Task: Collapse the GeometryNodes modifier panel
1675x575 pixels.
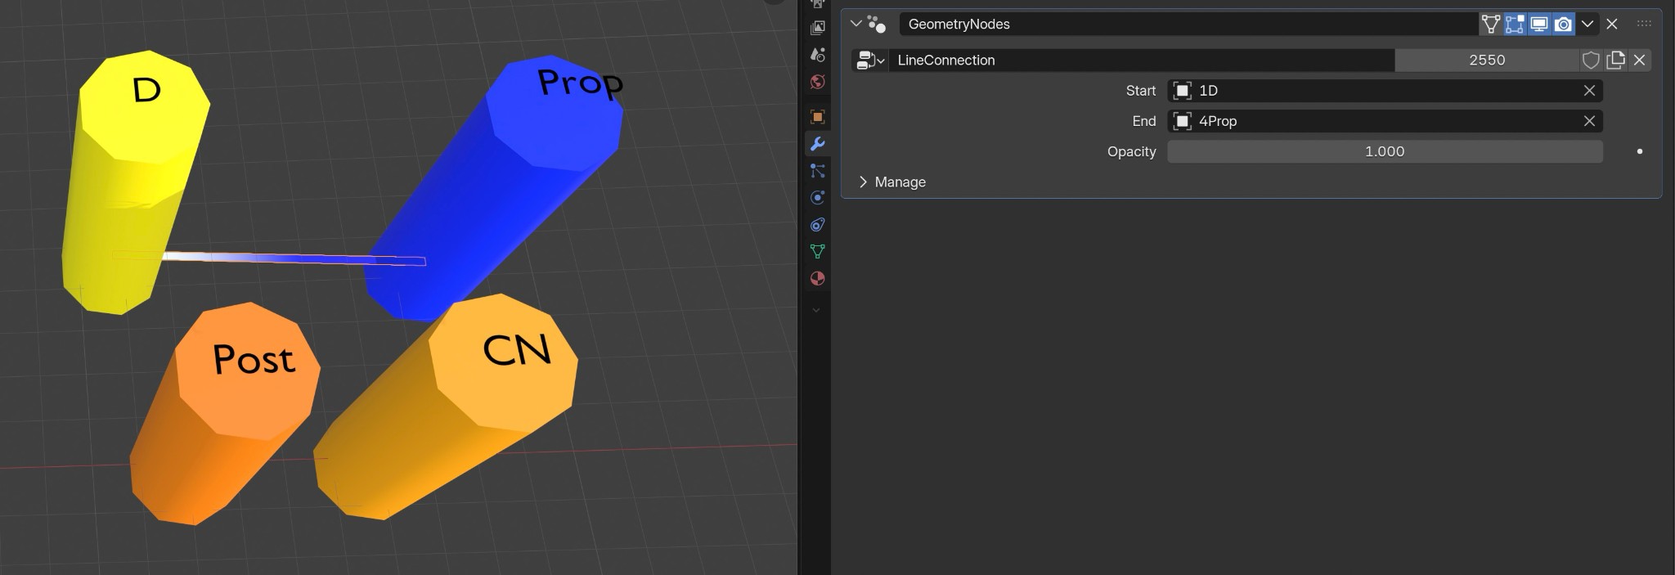Action: [x=856, y=24]
